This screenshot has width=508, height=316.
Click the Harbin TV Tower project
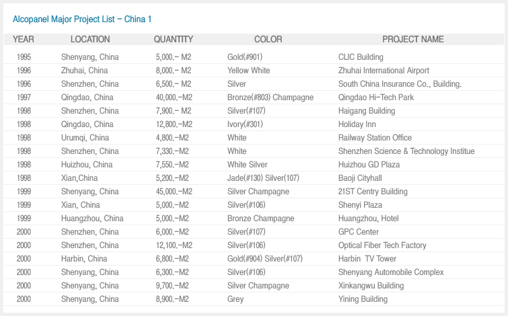(369, 259)
